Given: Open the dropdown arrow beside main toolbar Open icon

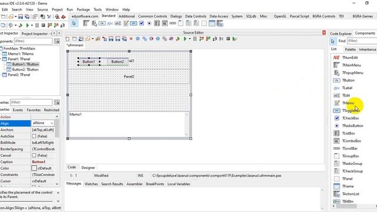Looking at the screenshot, I should [x=16, y=16].
